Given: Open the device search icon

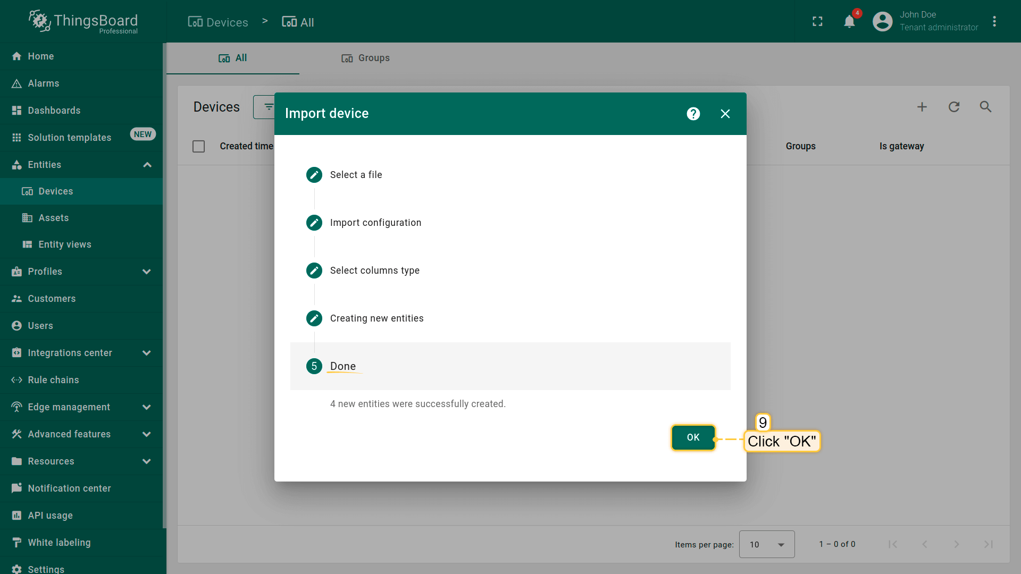Looking at the screenshot, I should tap(985, 107).
